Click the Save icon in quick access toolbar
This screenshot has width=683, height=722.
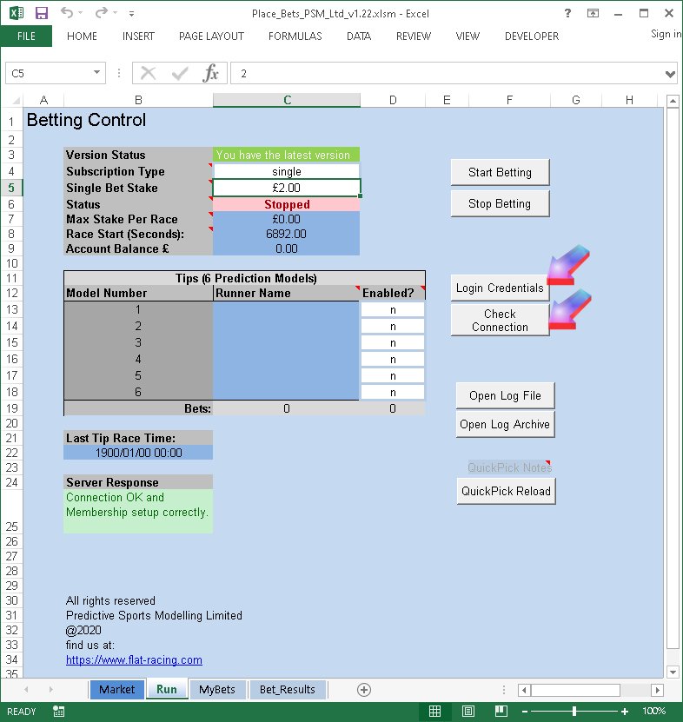(41, 13)
